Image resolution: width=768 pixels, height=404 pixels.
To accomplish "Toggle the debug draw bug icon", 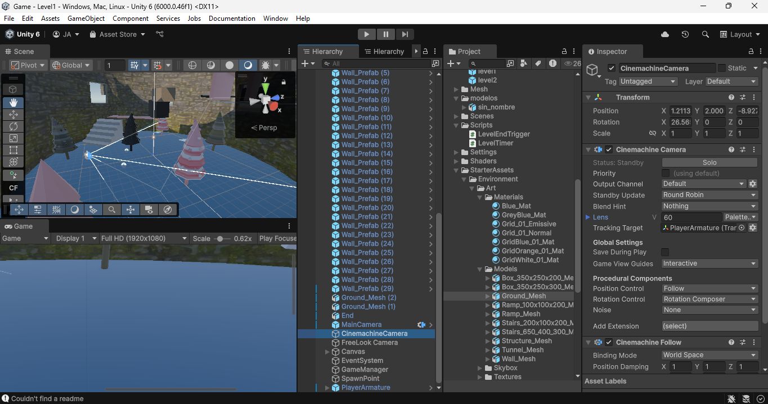I will (x=266, y=65).
